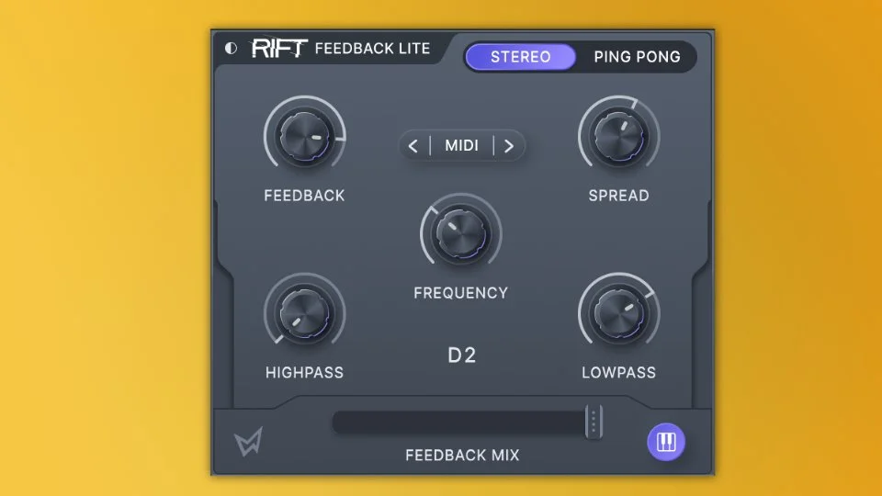
Task: Click the HIGHPASS knob
Action: tap(304, 314)
